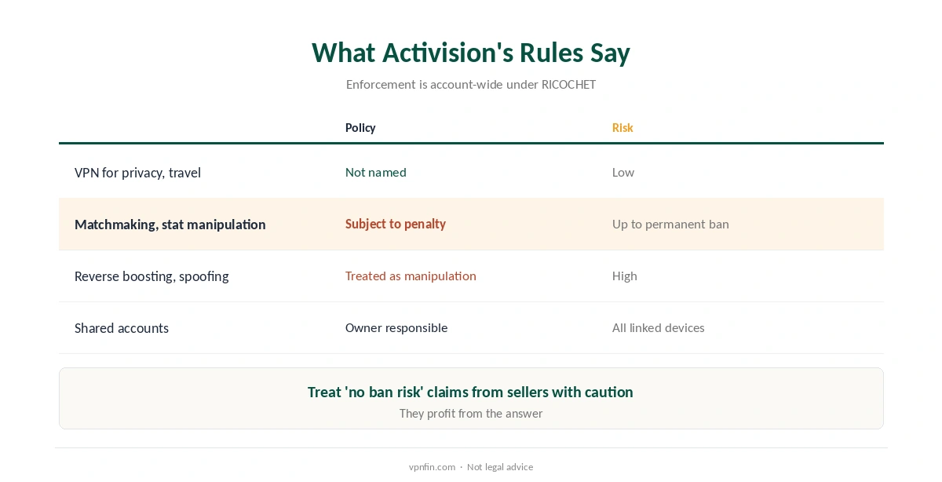The height and width of the screenshot is (482, 942).
Task: Click the 'Up to permanent ban' risk cell
Action: [670, 224]
